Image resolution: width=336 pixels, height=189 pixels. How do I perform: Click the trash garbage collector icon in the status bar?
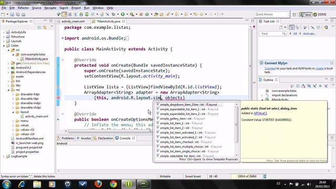pos(265,176)
